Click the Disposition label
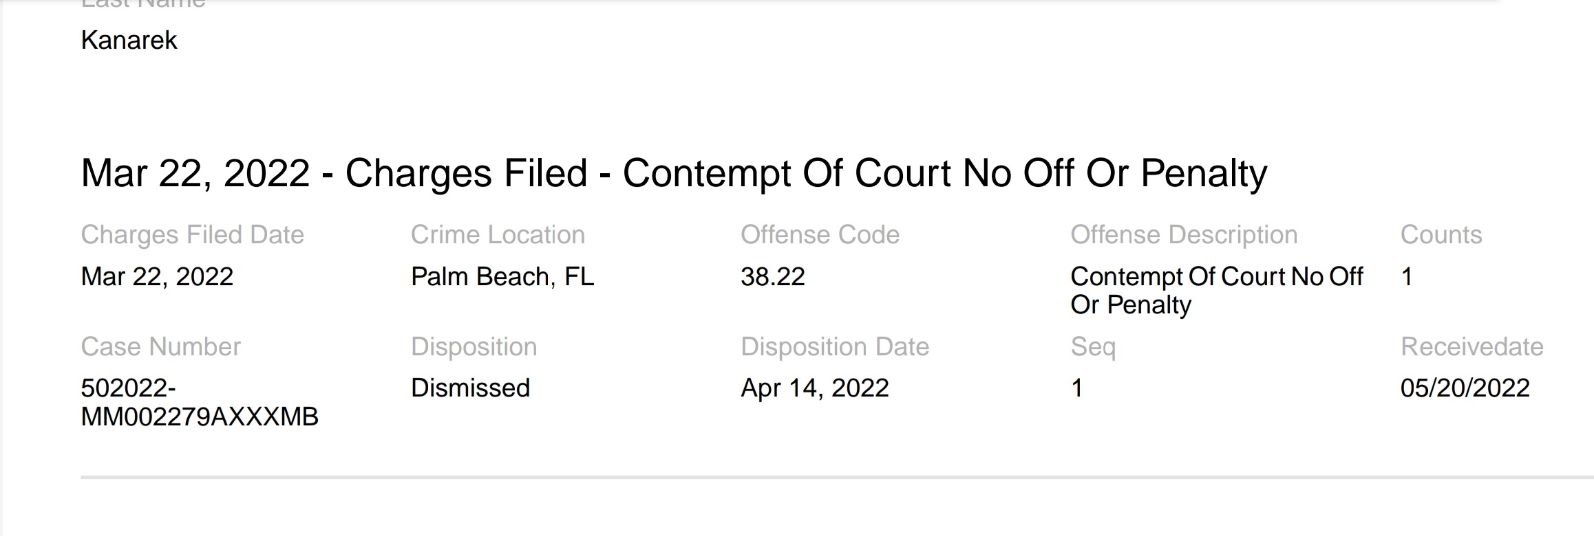Viewport: 1594px width, 536px height. pyautogui.click(x=474, y=347)
